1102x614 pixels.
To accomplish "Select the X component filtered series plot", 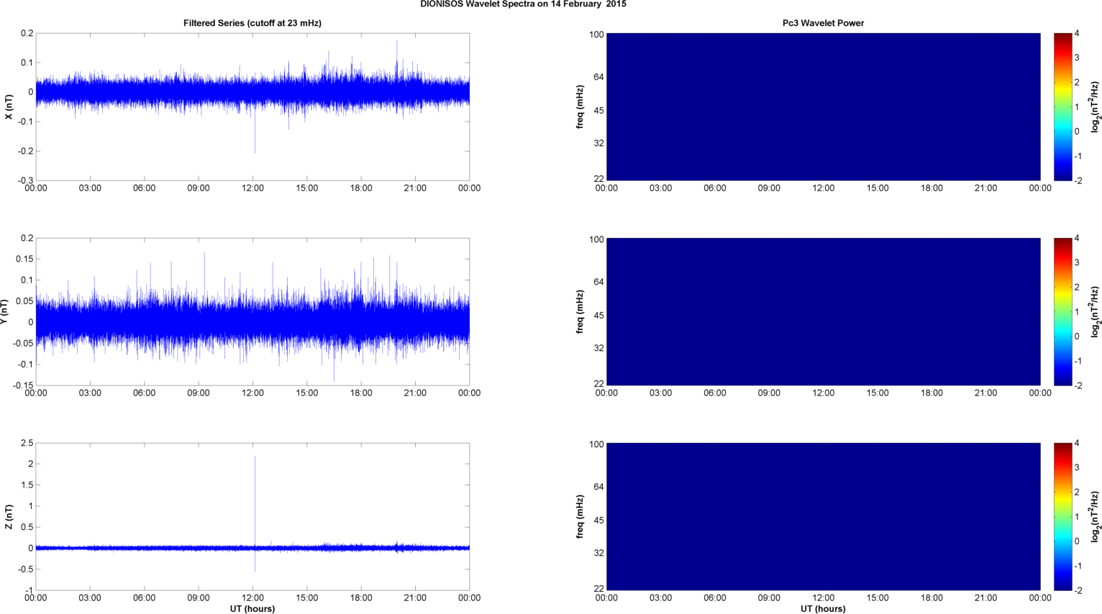I will pos(252,107).
